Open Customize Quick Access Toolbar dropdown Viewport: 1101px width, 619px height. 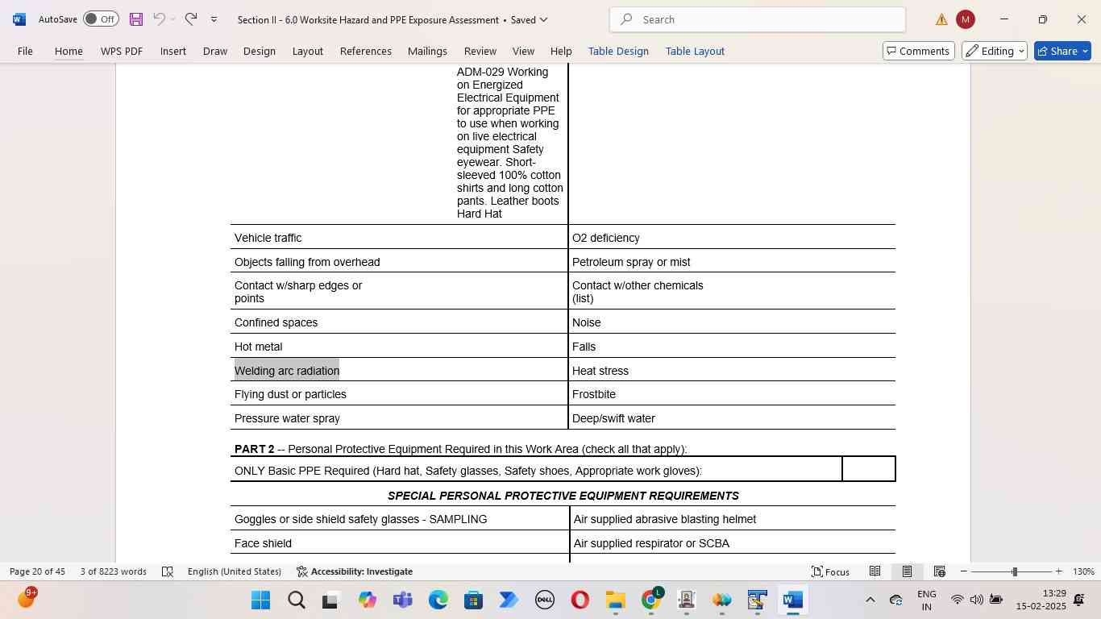pyautogui.click(x=214, y=19)
